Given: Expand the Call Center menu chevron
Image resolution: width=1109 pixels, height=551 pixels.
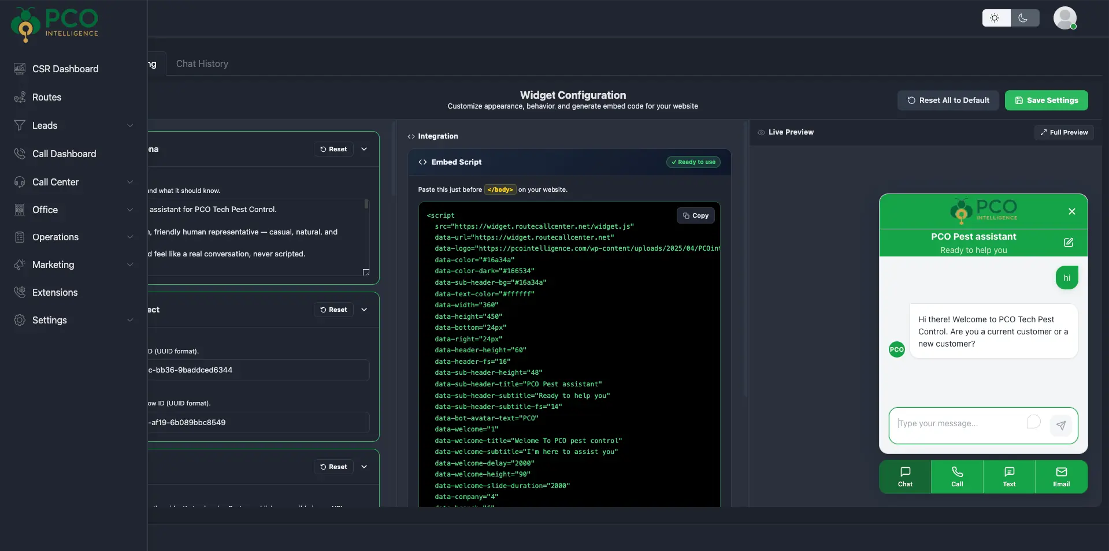Looking at the screenshot, I should click(x=130, y=182).
